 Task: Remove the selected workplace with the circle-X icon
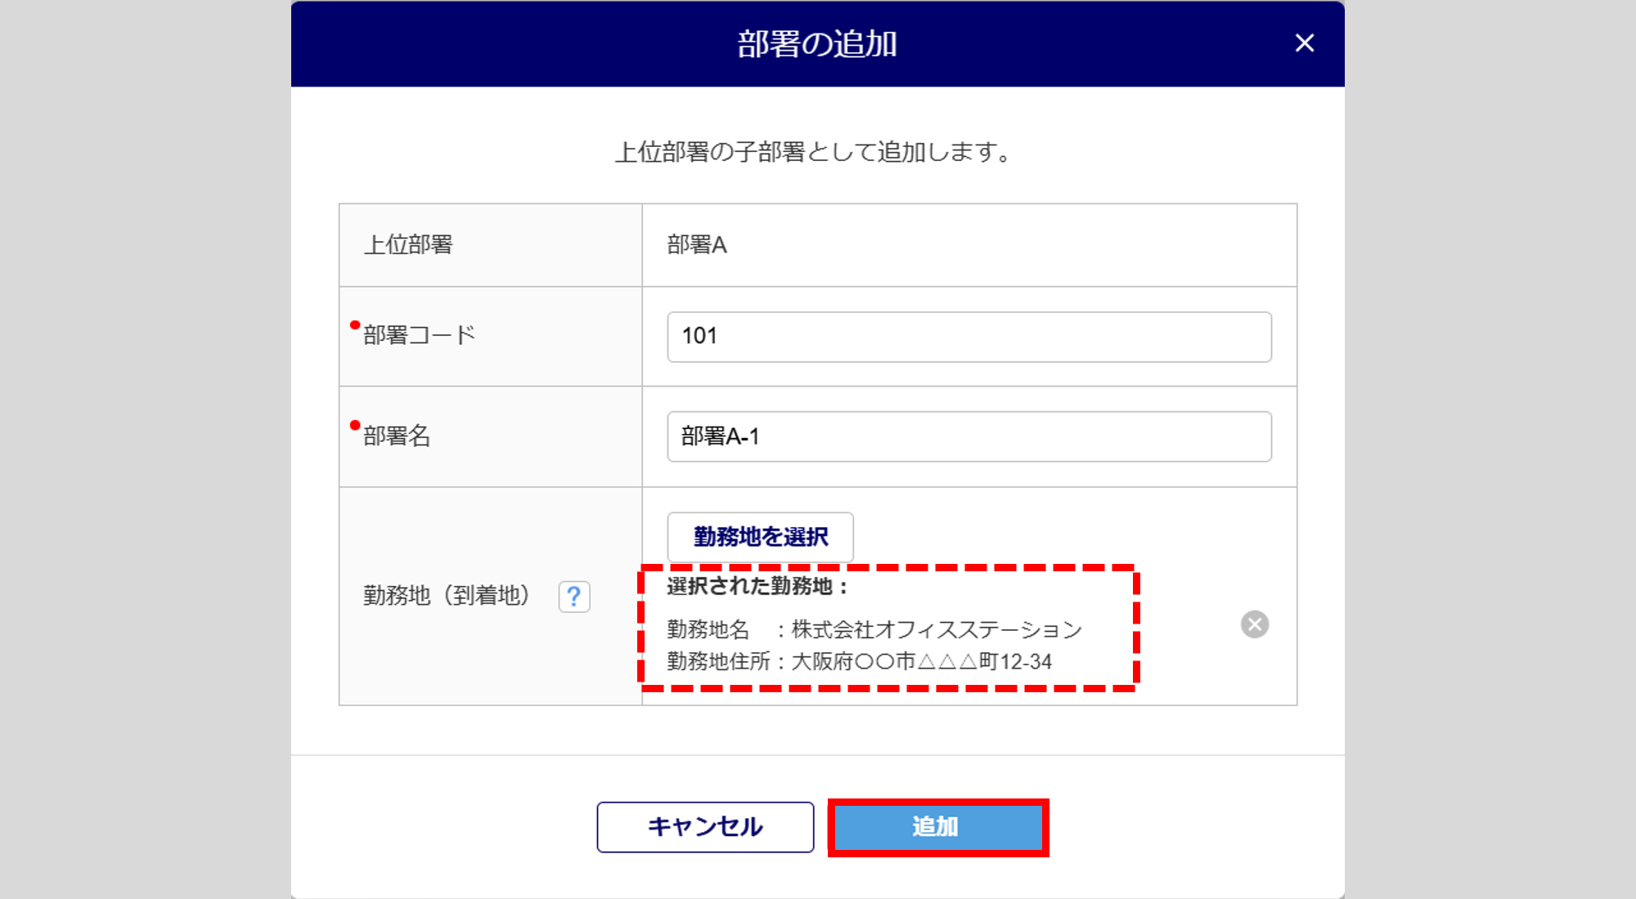coord(1254,624)
